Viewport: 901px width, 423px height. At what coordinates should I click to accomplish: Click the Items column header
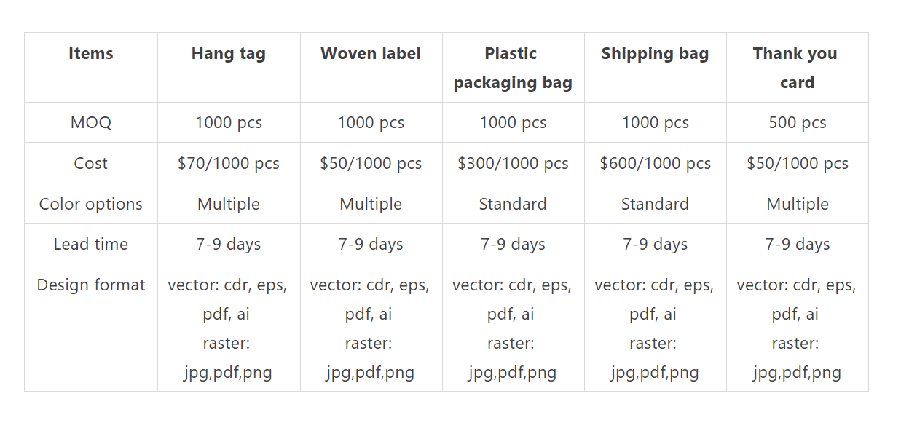[91, 54]
